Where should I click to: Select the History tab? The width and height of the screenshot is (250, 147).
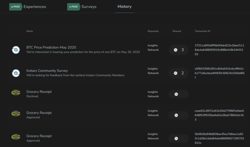(124, 6)
